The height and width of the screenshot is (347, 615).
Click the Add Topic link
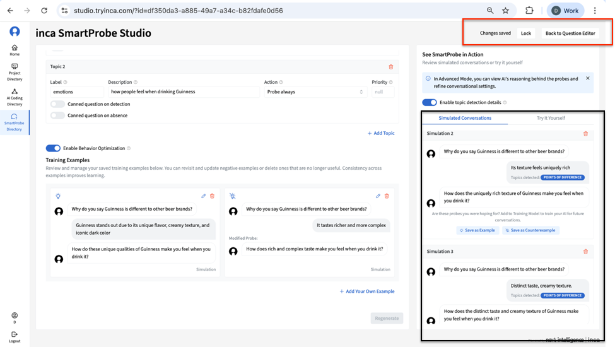[x=381, y=133]
